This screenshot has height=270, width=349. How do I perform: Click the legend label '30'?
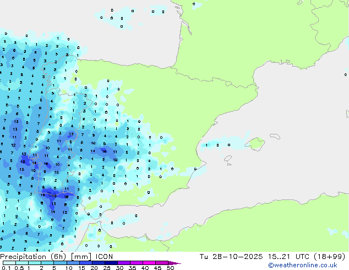[x=119, y=268]
